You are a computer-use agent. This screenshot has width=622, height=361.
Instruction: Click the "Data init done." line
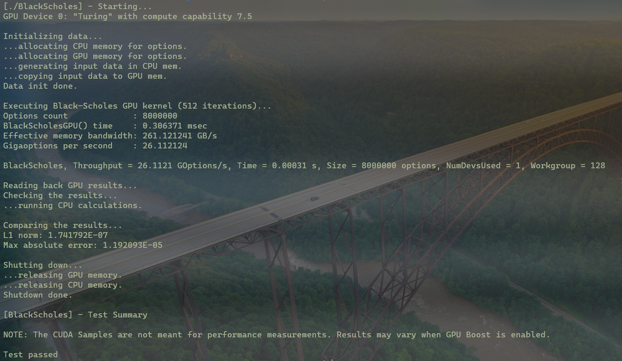coord(40,86)
